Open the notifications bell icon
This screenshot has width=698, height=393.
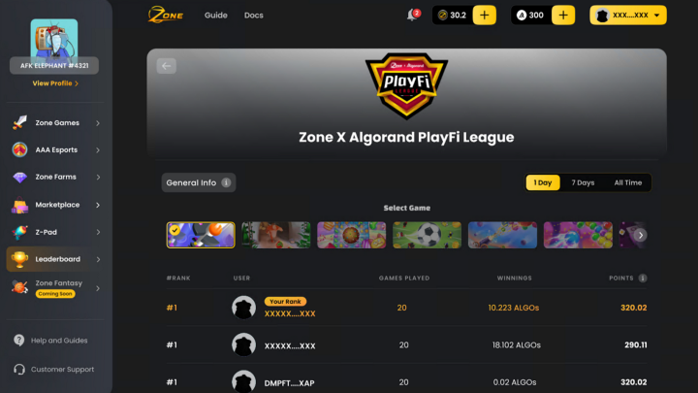413,16
